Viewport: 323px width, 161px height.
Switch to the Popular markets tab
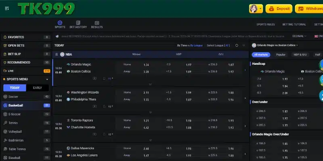point(281,54)
